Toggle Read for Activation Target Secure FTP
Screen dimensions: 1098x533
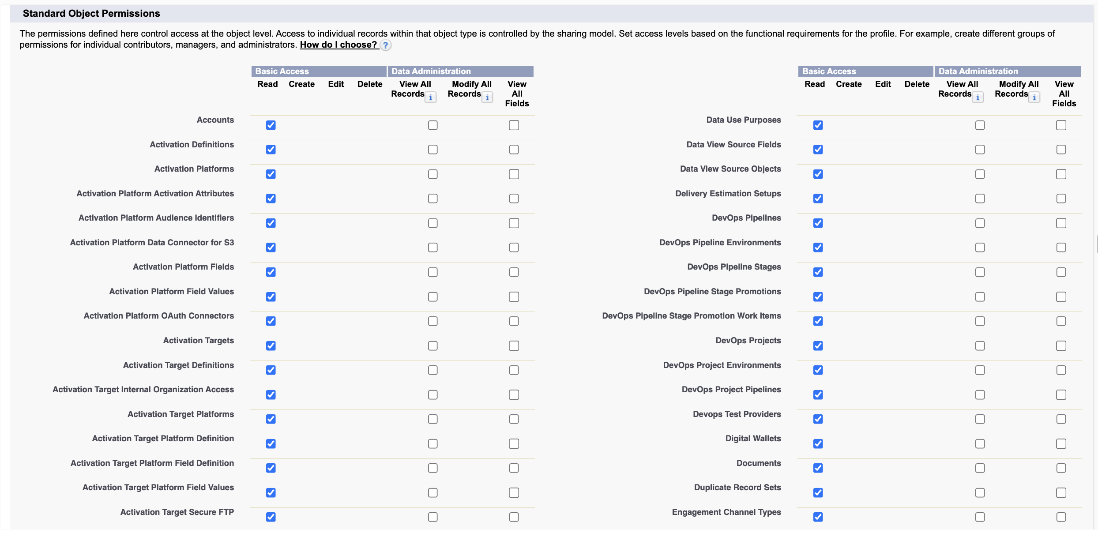[271, 517]
